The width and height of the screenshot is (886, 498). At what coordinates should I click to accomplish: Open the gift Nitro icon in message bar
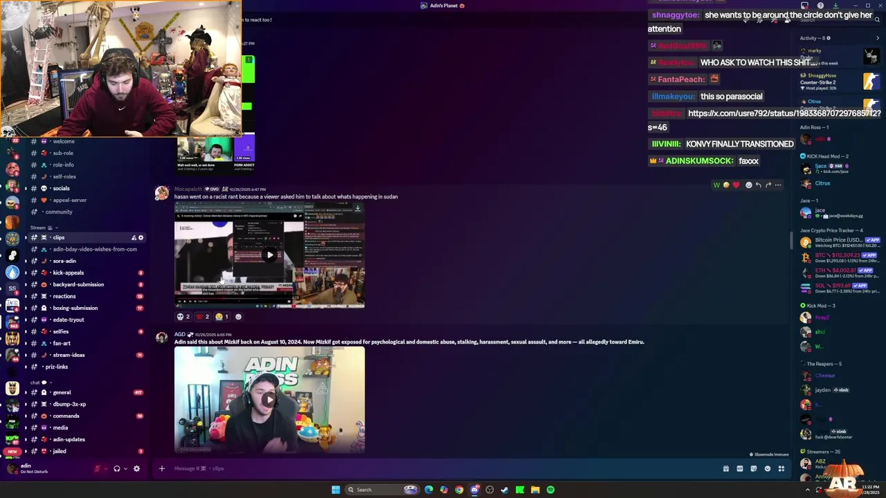[725, 469]
